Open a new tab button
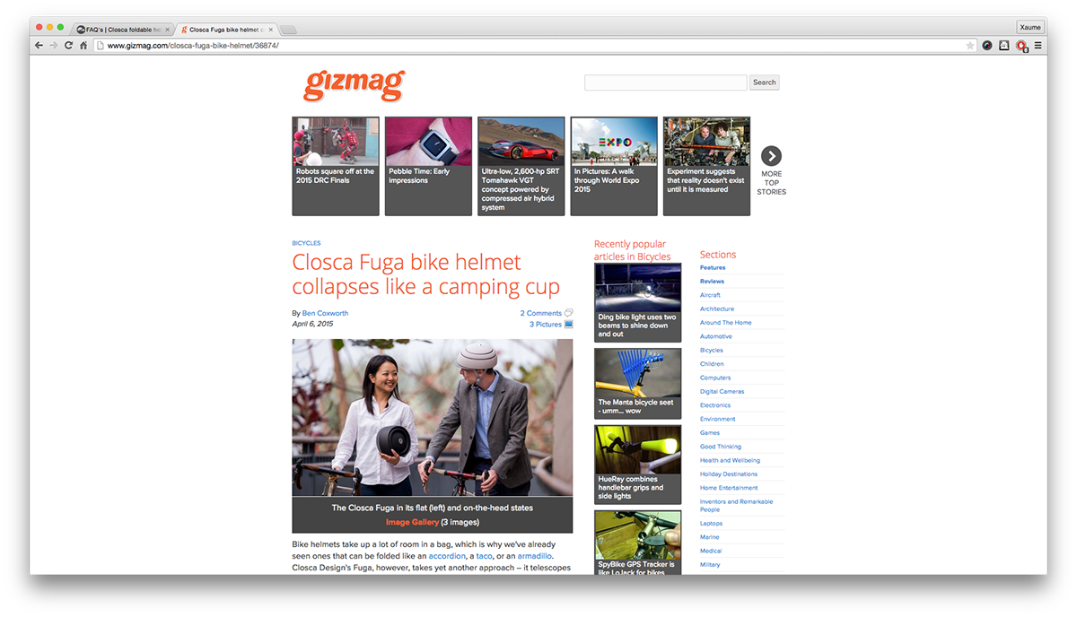Image resolution: width=1077 pixels, height=617 pixels. [288, 30]
